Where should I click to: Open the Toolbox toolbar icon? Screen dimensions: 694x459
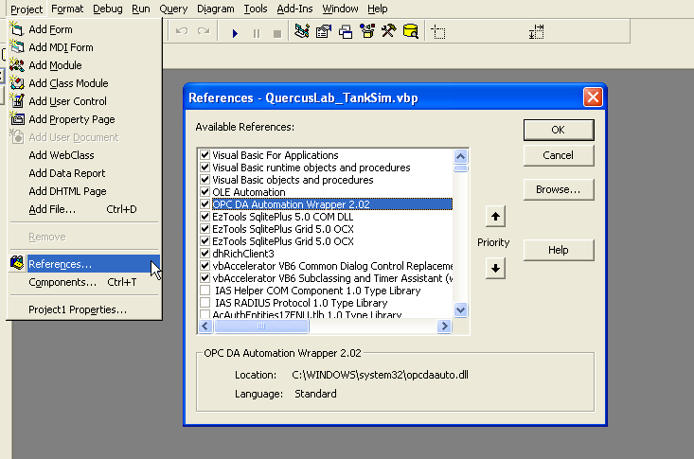click(389, 32)
